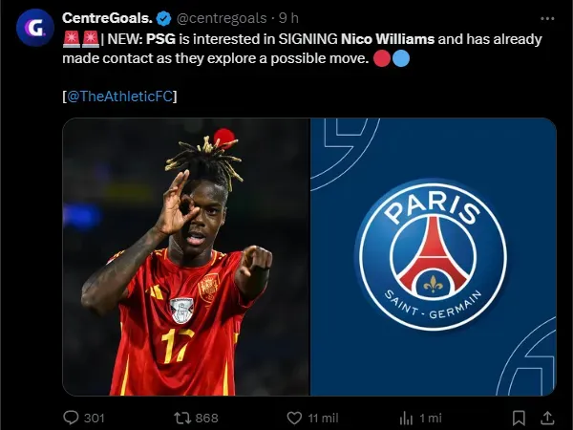
Task: Open the @TheAthleticFC mention link
Action: click(120, 97)
